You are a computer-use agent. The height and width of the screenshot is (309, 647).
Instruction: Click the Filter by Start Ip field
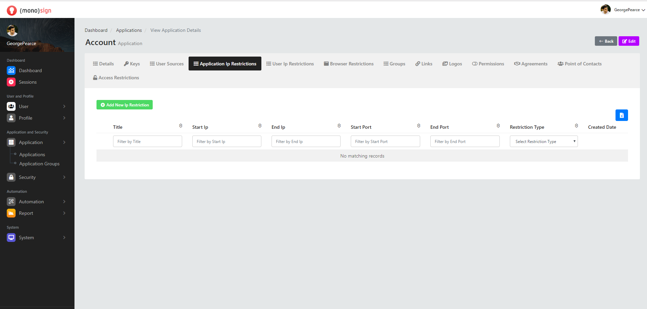pyautogui.click(x=227, y=141)
